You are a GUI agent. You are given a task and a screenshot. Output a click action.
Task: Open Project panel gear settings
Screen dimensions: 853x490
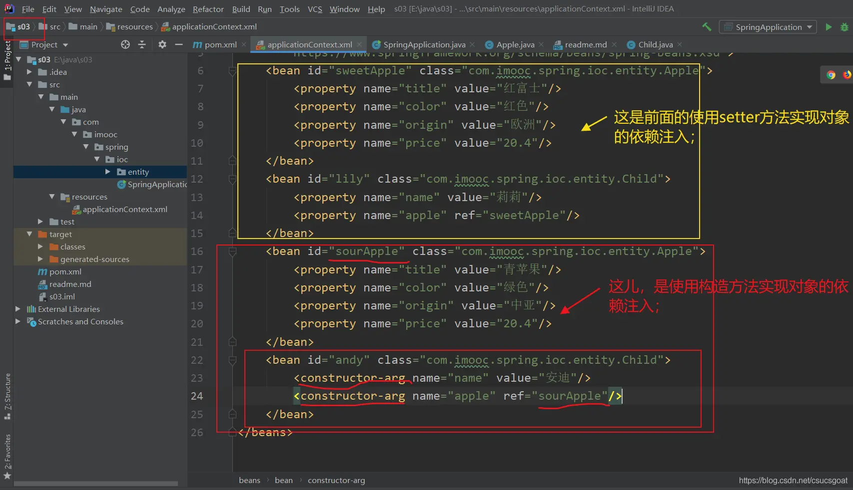point(162,44)
